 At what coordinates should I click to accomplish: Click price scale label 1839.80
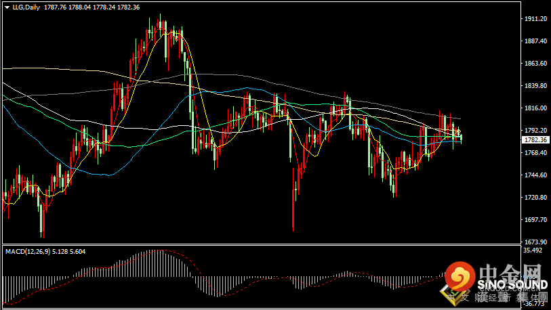536,86
